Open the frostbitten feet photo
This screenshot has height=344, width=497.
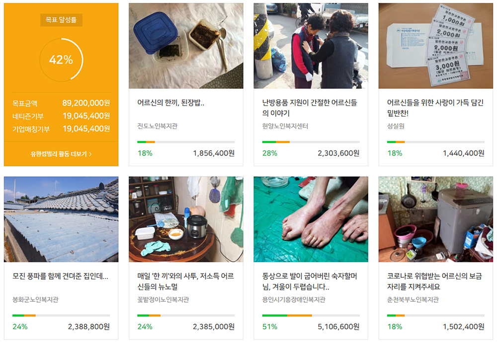[x=311, y=219]
